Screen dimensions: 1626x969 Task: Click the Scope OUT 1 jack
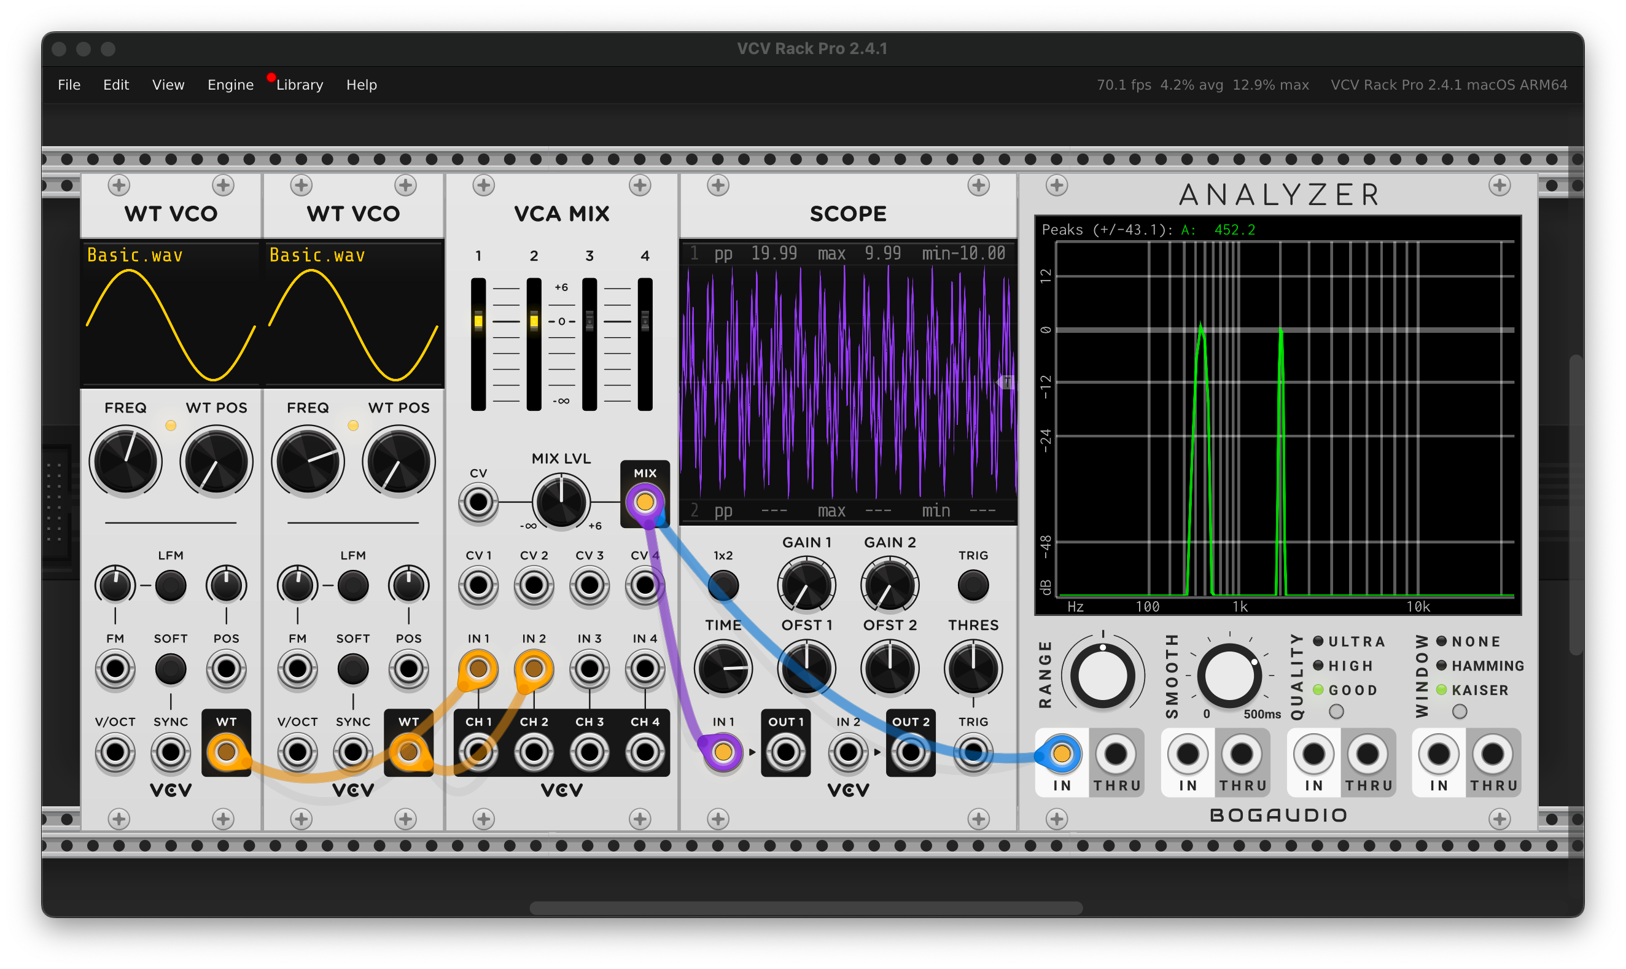(x=786, y=752)
